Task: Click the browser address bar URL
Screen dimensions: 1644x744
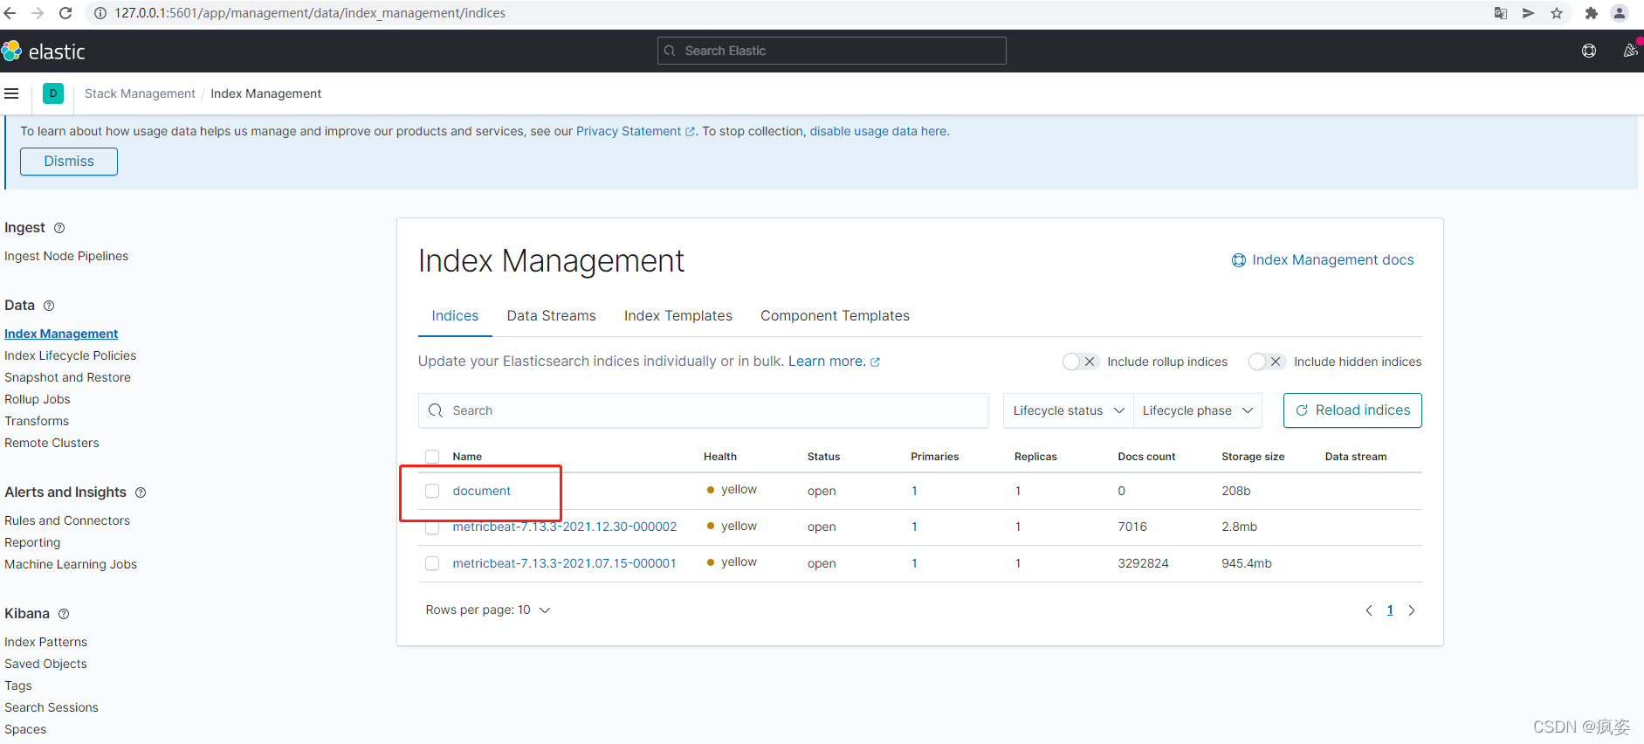Action: 310,13
